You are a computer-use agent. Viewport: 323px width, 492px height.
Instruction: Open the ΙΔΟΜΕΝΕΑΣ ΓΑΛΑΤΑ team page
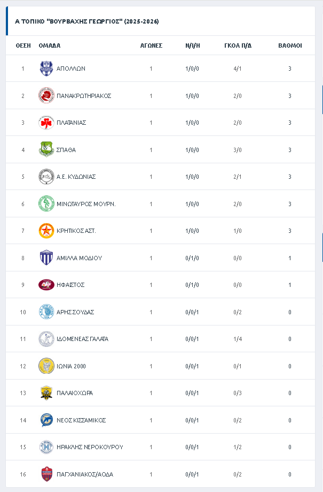coord(82,339)
